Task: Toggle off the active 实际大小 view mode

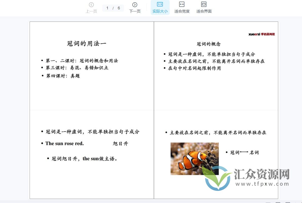Action: click(160, 8)
